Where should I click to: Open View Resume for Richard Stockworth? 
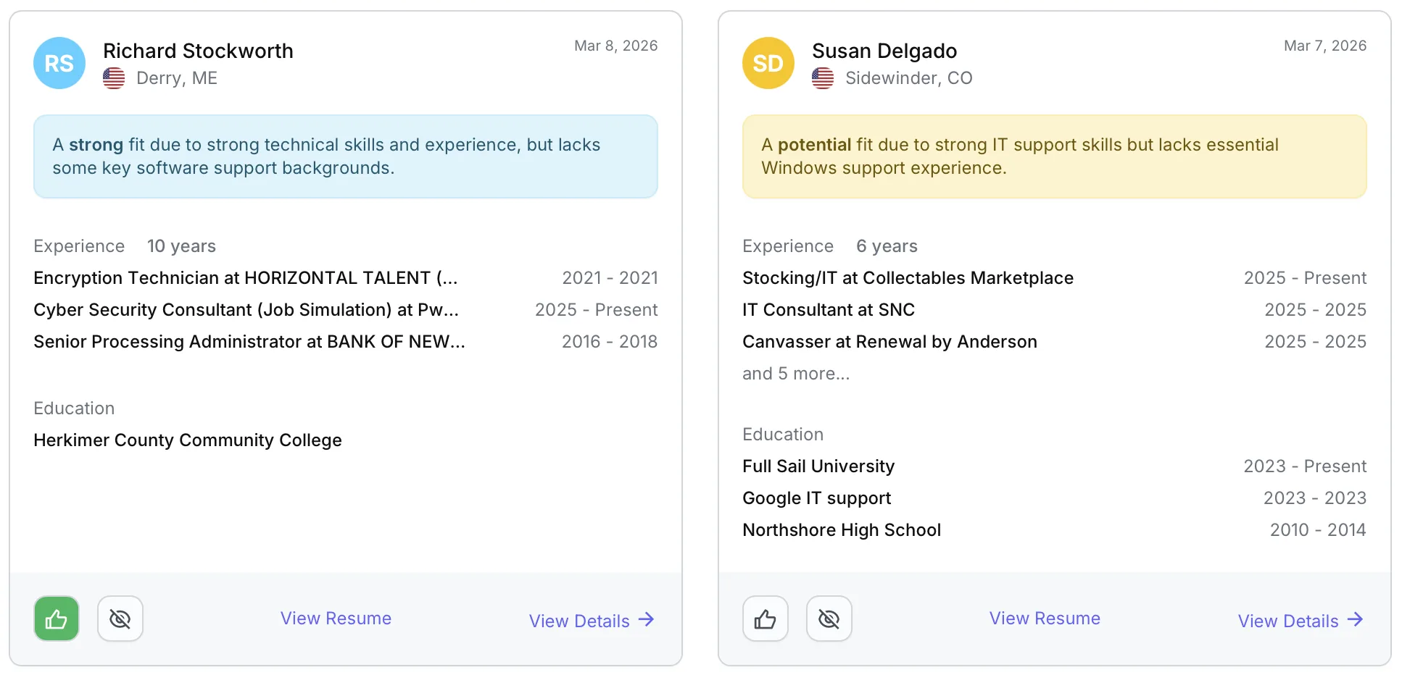pyautogui.click(x=336, y=619)
